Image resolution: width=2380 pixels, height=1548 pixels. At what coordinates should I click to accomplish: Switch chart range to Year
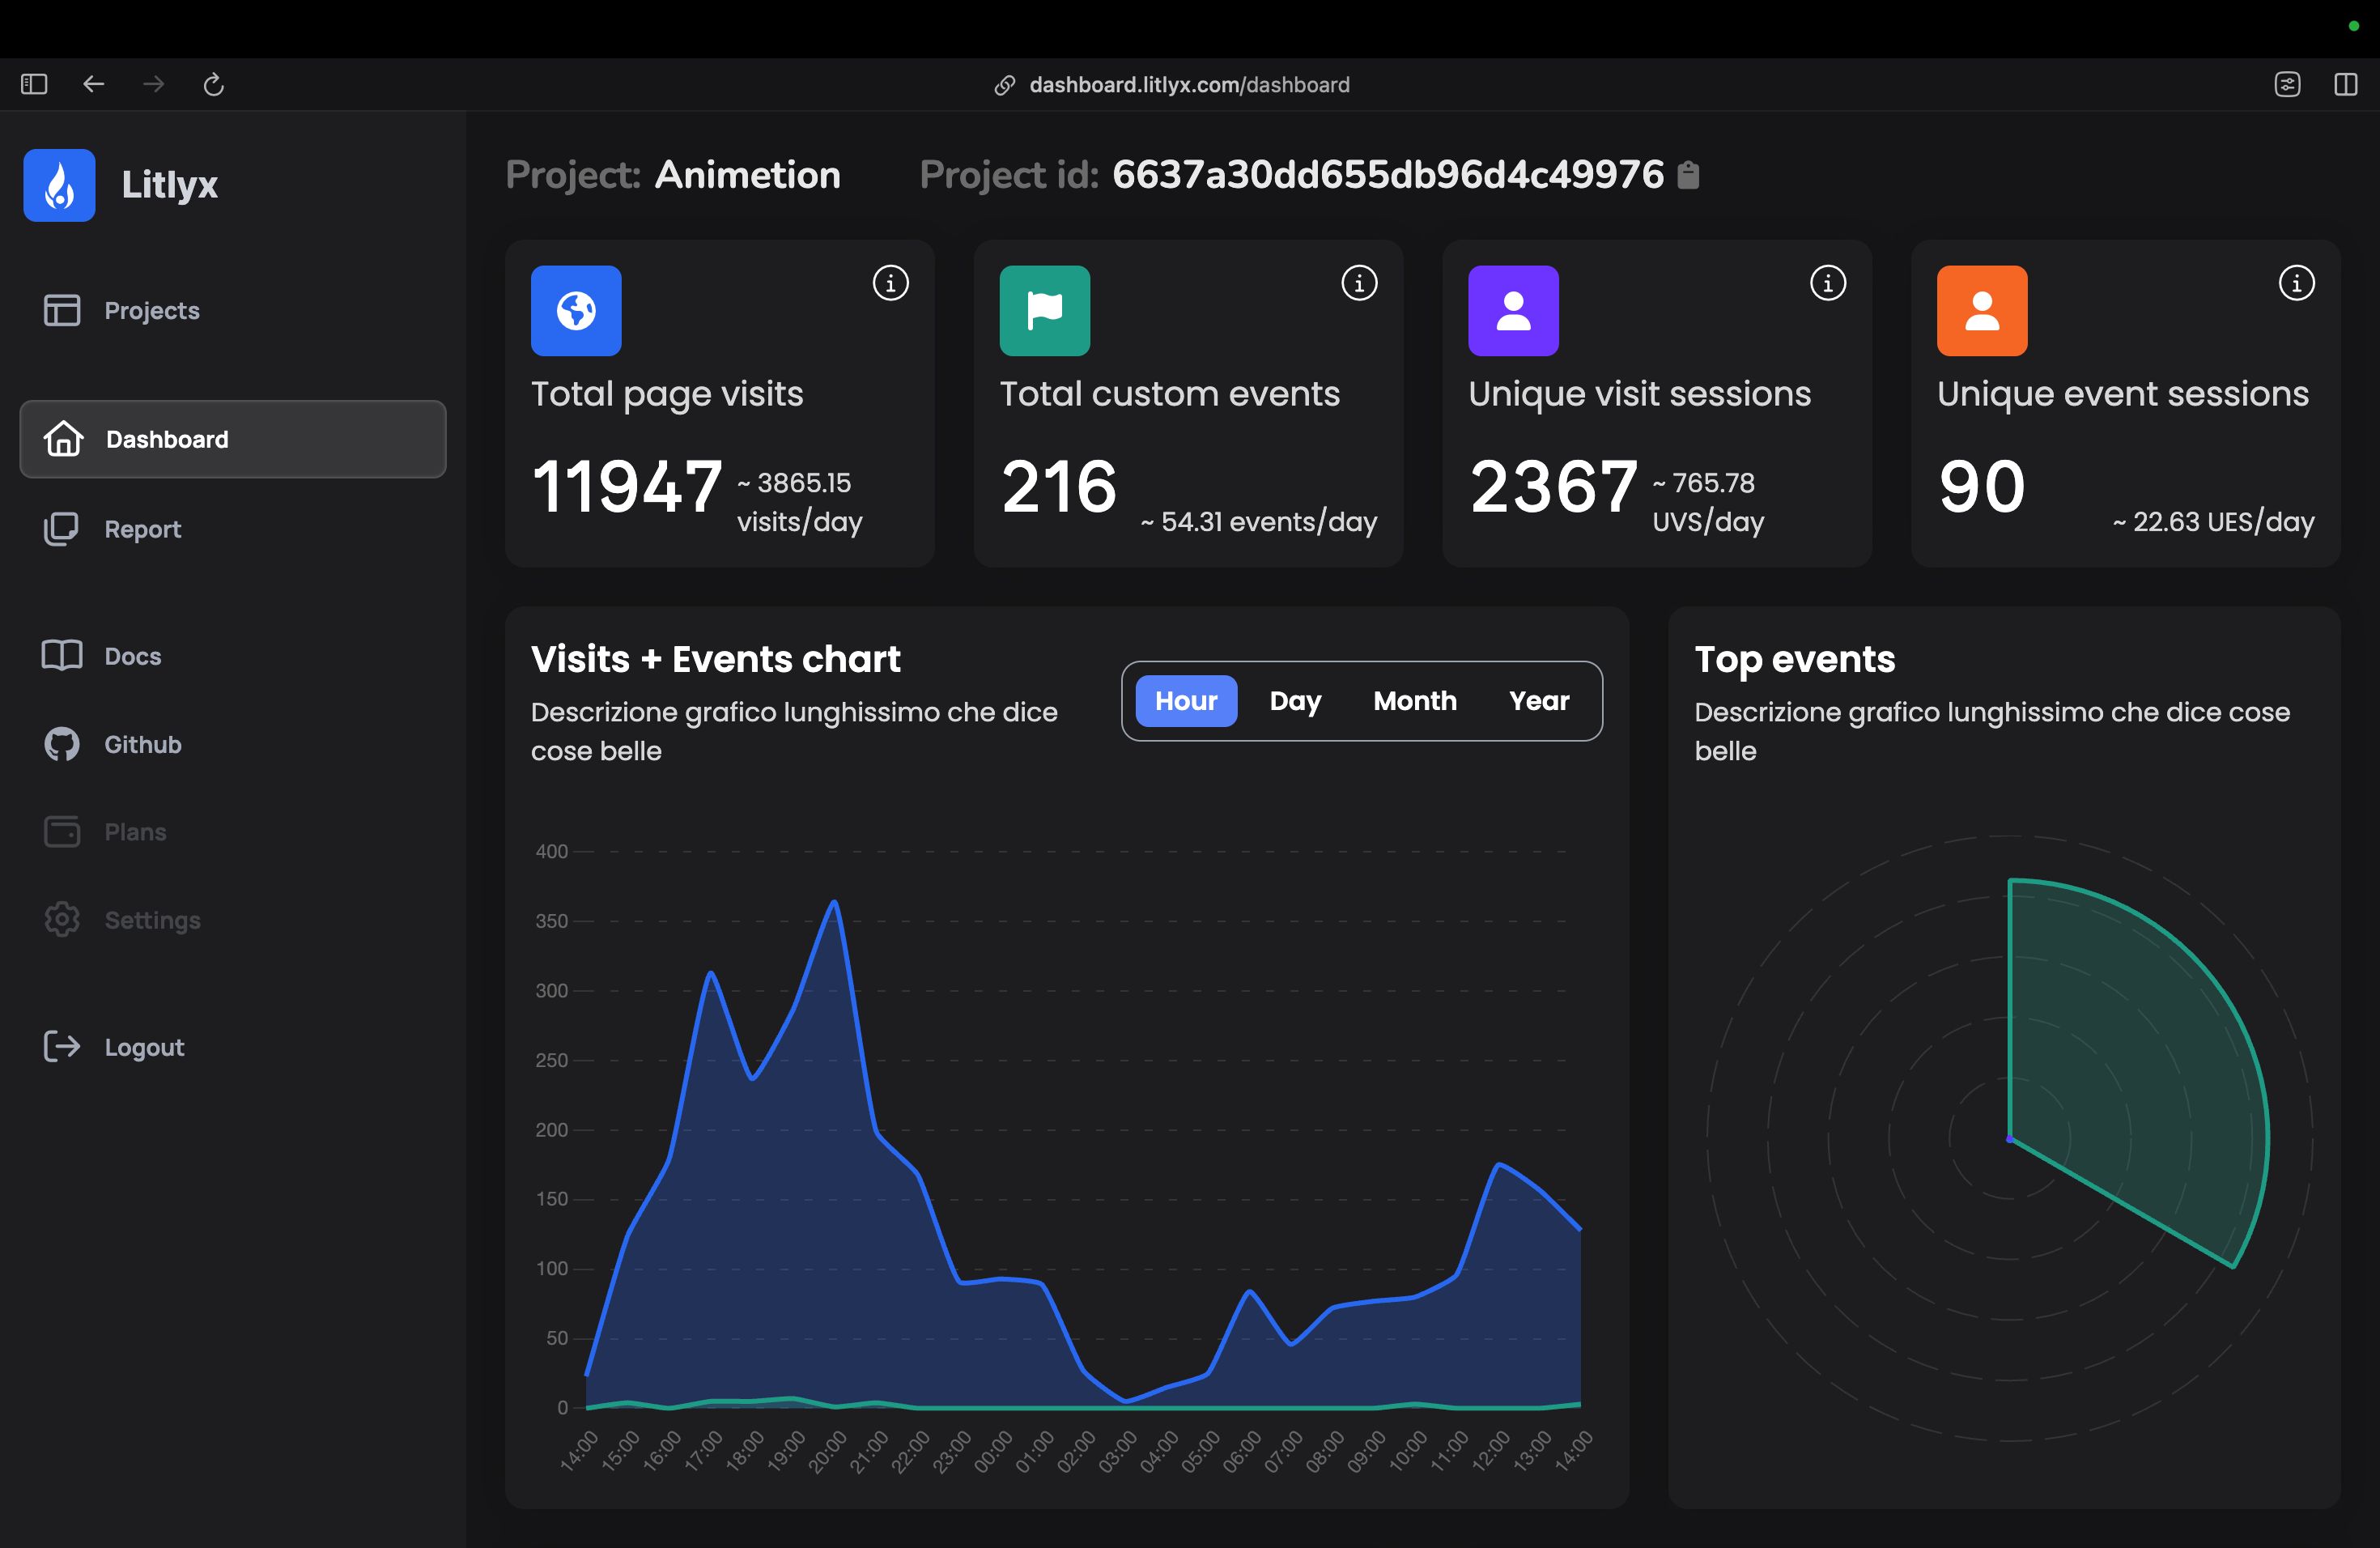click(x=1539, y=701)
